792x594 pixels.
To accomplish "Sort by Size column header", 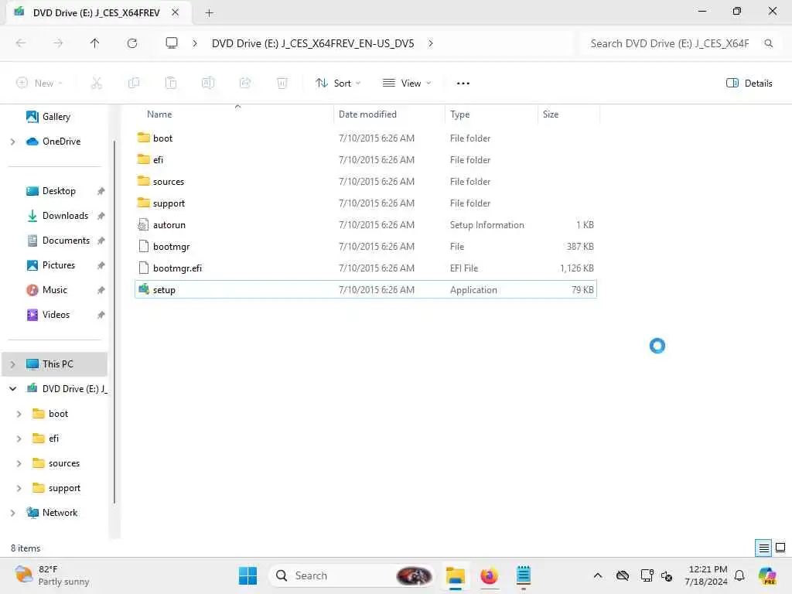I will (x=550, y=114).
